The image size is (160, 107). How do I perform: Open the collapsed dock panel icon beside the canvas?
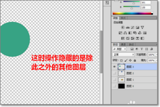coord(107,3)
